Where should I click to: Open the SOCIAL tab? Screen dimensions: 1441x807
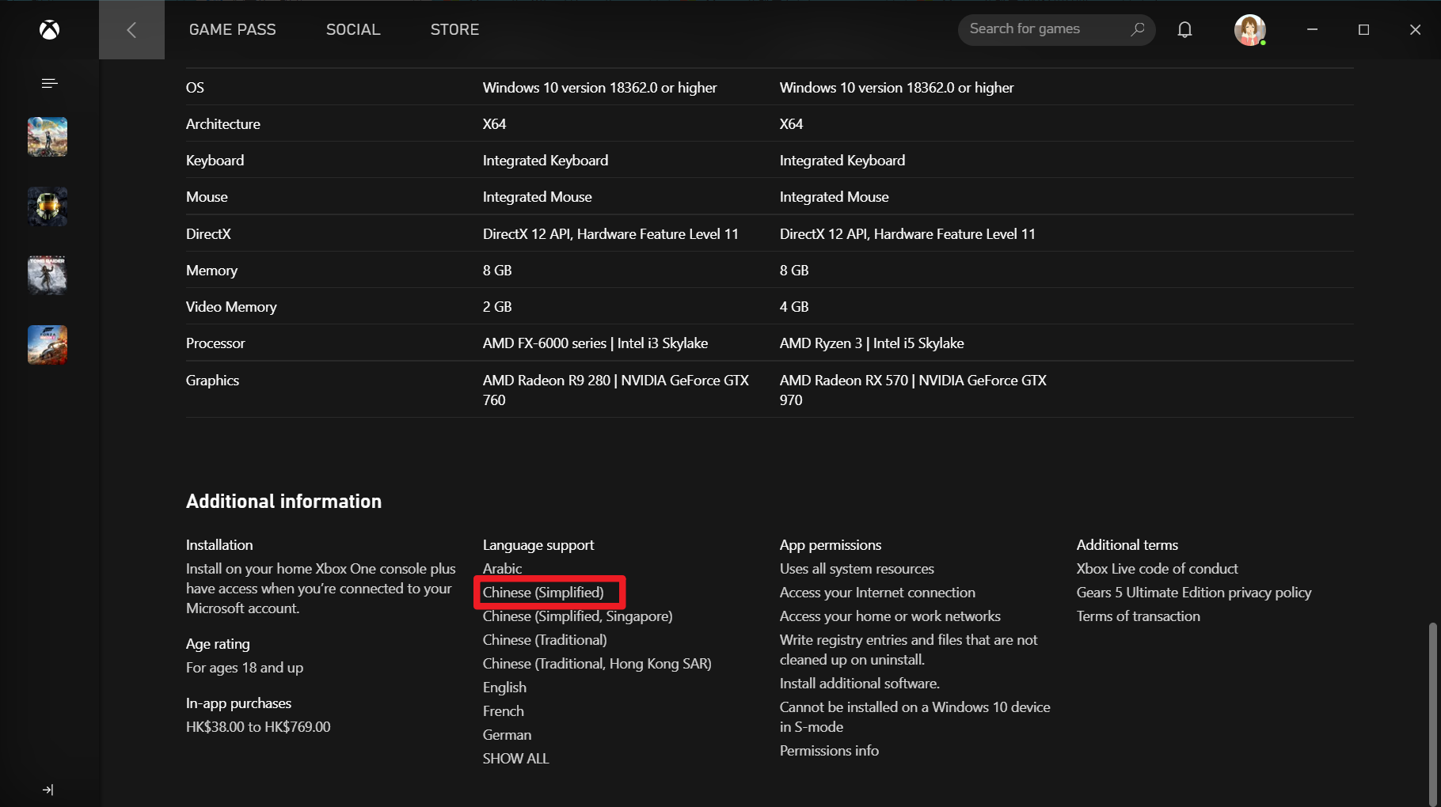(x=353, y=30)
